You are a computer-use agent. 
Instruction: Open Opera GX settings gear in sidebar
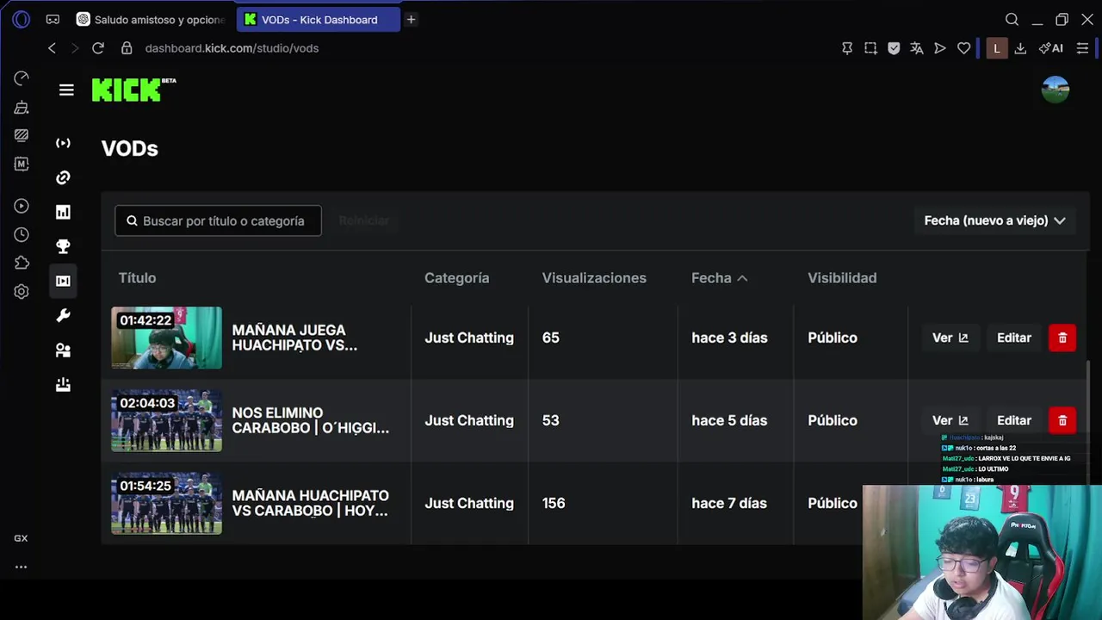coord(22,291)
